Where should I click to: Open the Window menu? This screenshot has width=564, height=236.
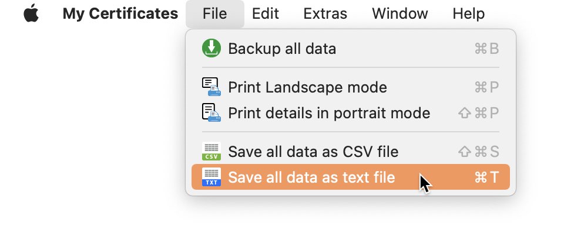tap(400, 13)
